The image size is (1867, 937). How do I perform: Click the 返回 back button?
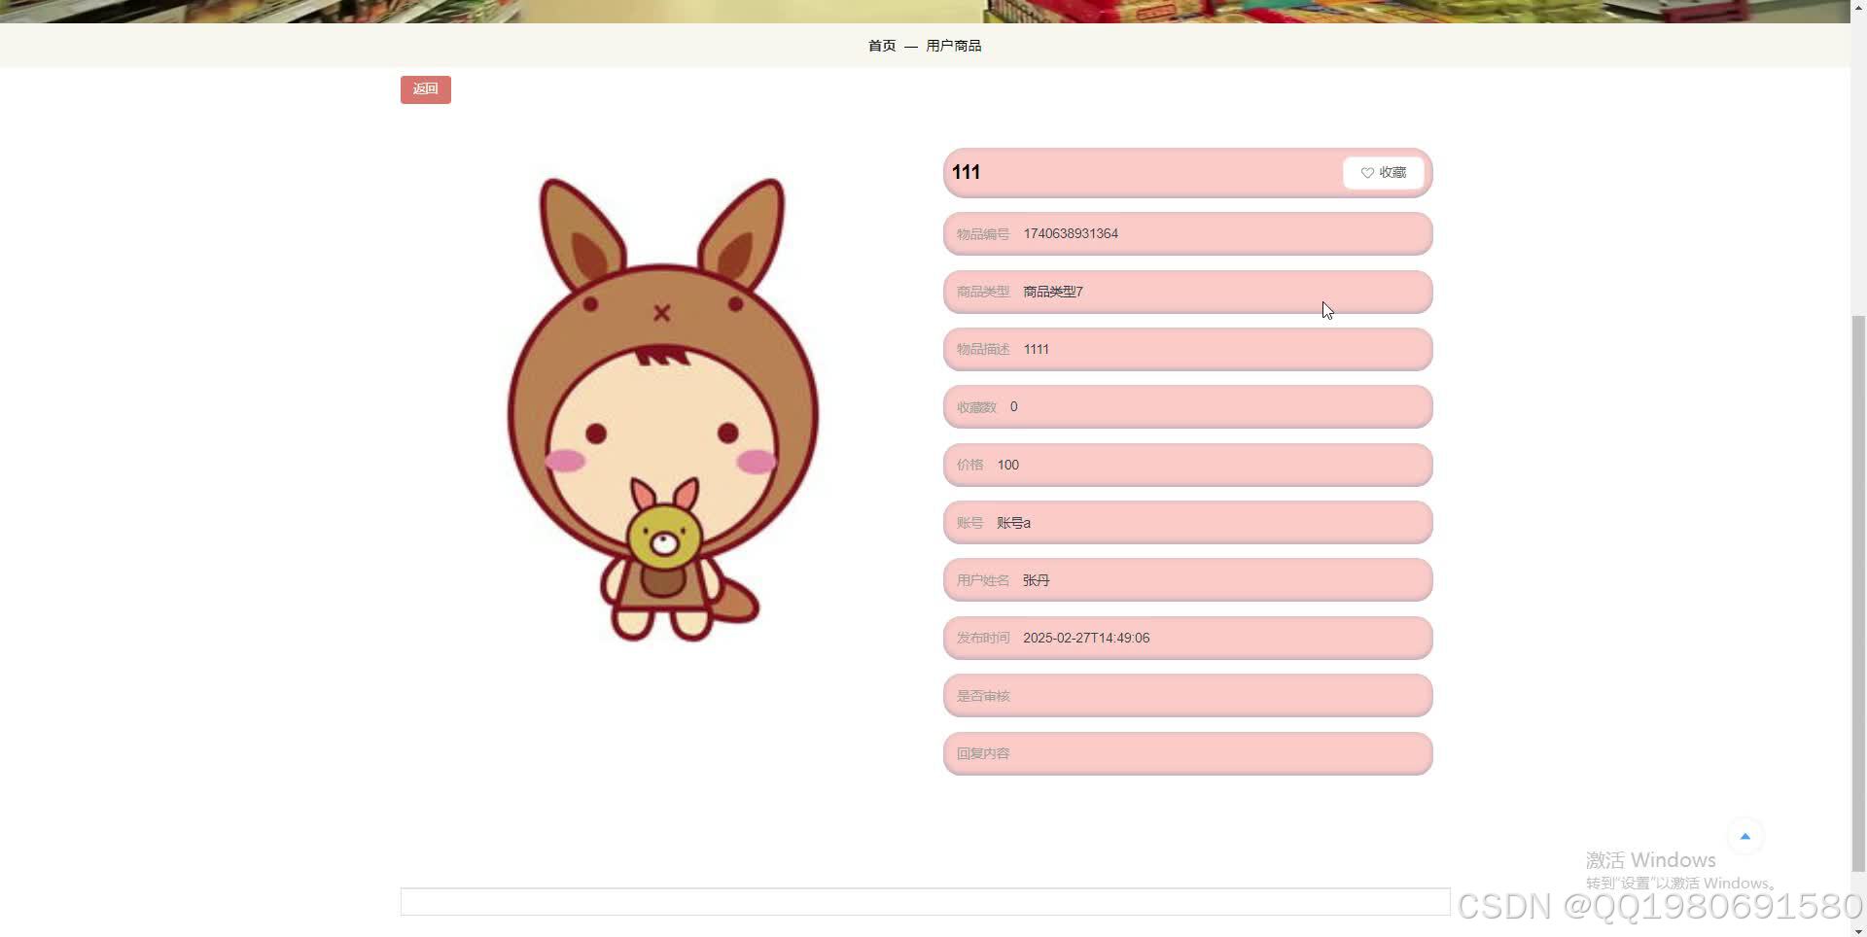(x=425, y=88)
